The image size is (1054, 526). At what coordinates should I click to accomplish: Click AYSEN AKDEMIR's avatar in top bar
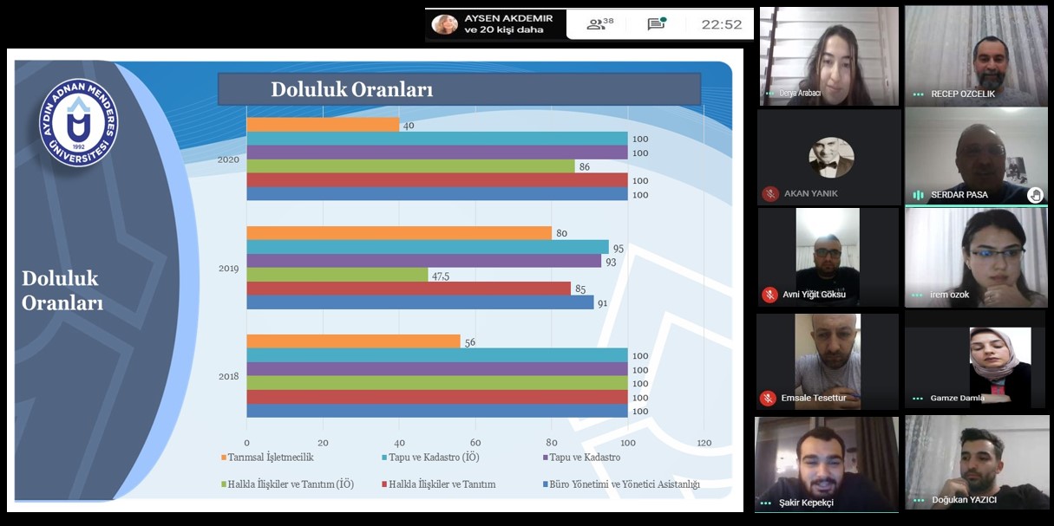coord(445,24)
